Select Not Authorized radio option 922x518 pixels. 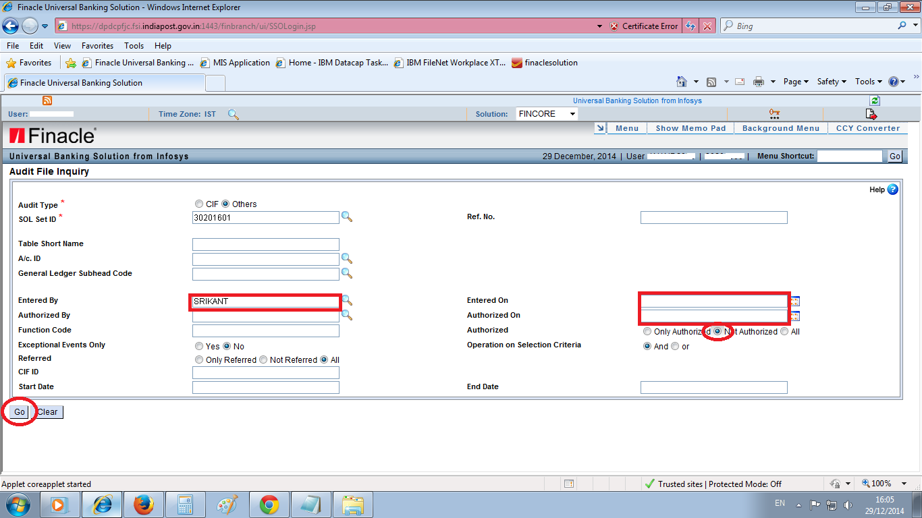pyautogui.click(x=717, y=331)
